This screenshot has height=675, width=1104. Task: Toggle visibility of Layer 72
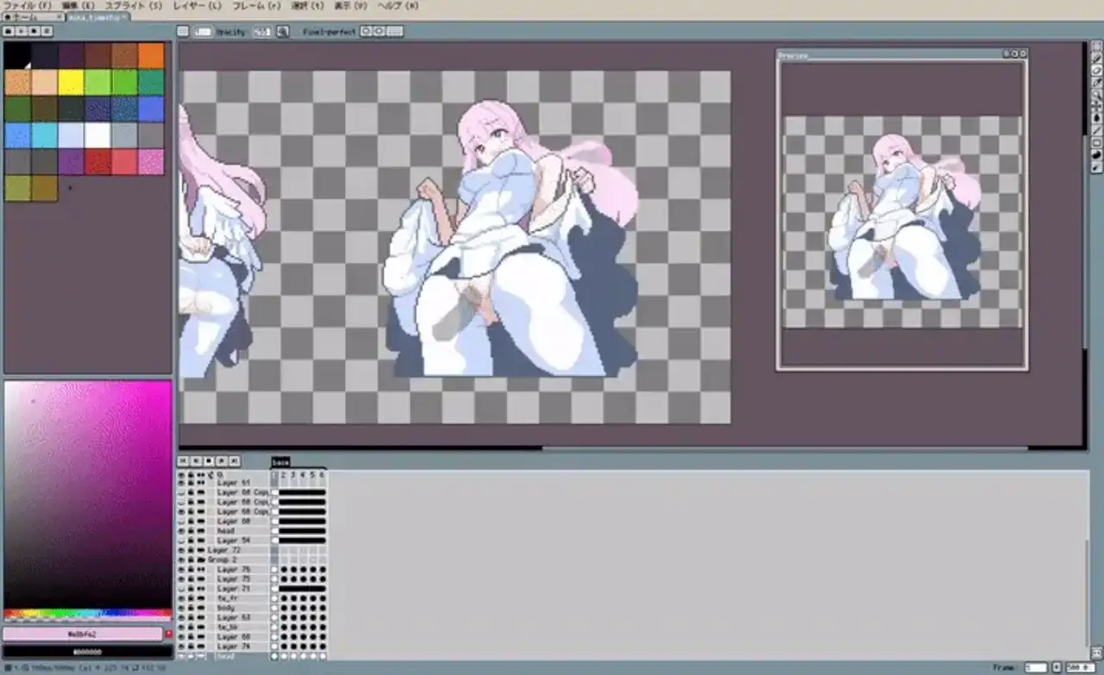coord(182,550)
